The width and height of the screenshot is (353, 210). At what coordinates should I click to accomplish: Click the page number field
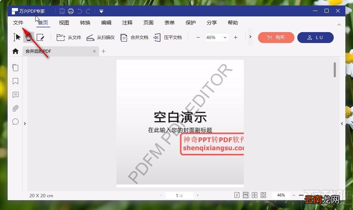point(179,195)
